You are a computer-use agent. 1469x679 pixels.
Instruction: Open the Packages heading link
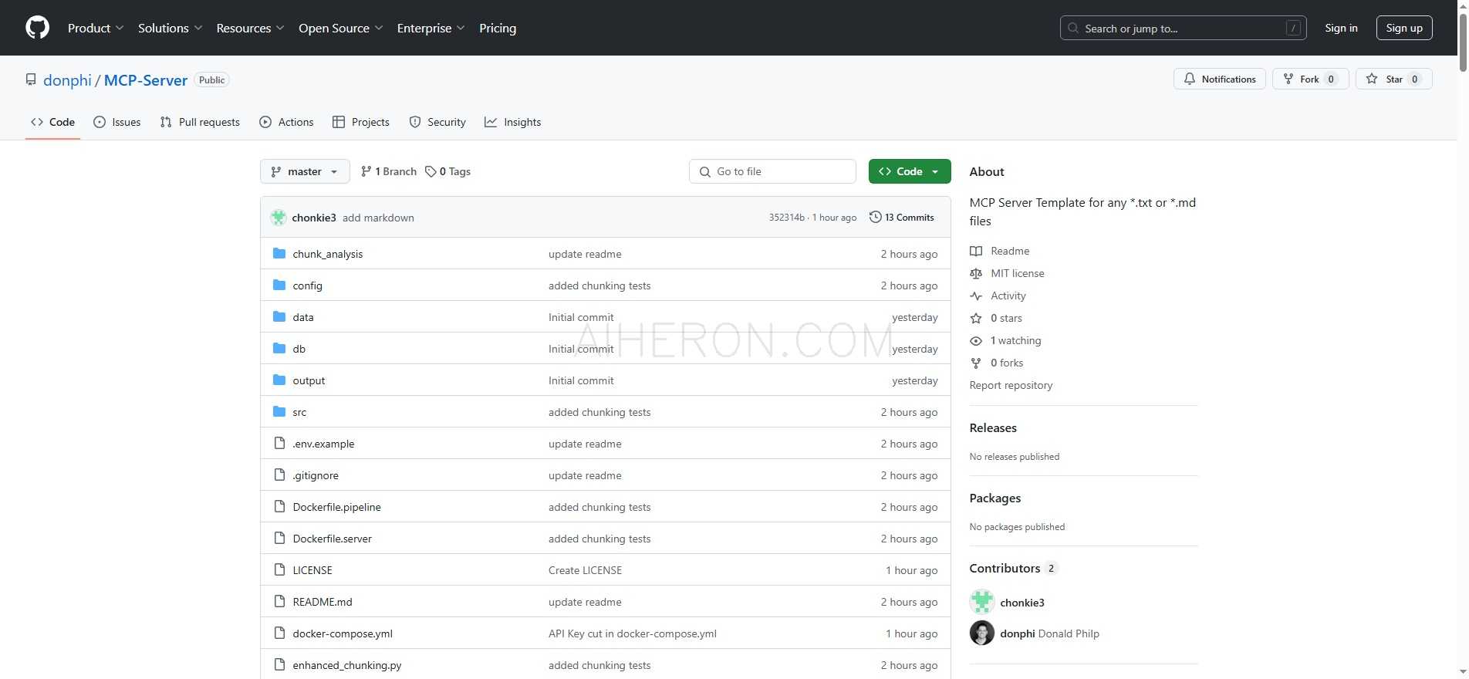[995, 498]
